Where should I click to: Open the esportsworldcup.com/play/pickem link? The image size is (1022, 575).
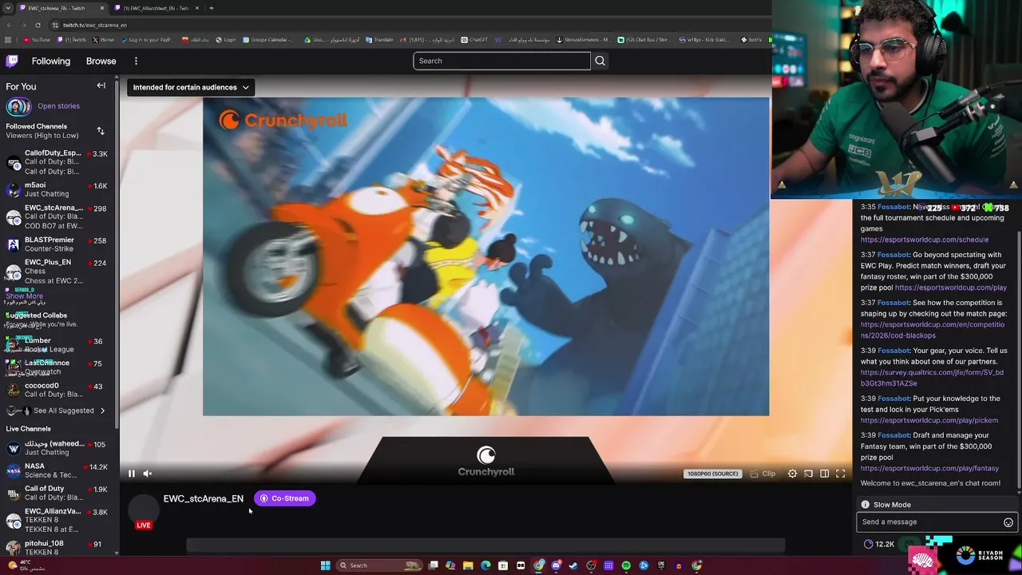[x=929, y=420]
